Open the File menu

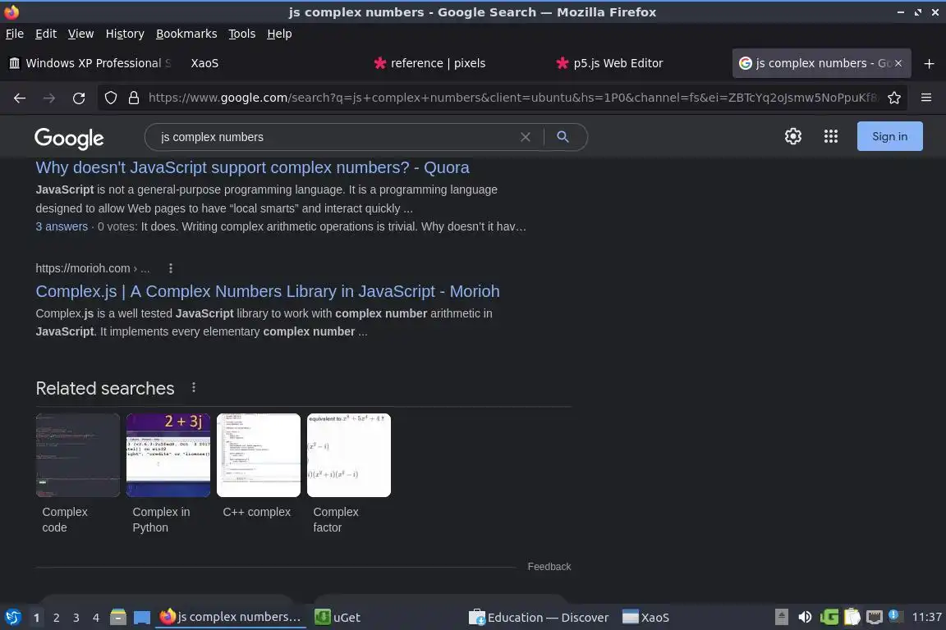click(15, 34)
